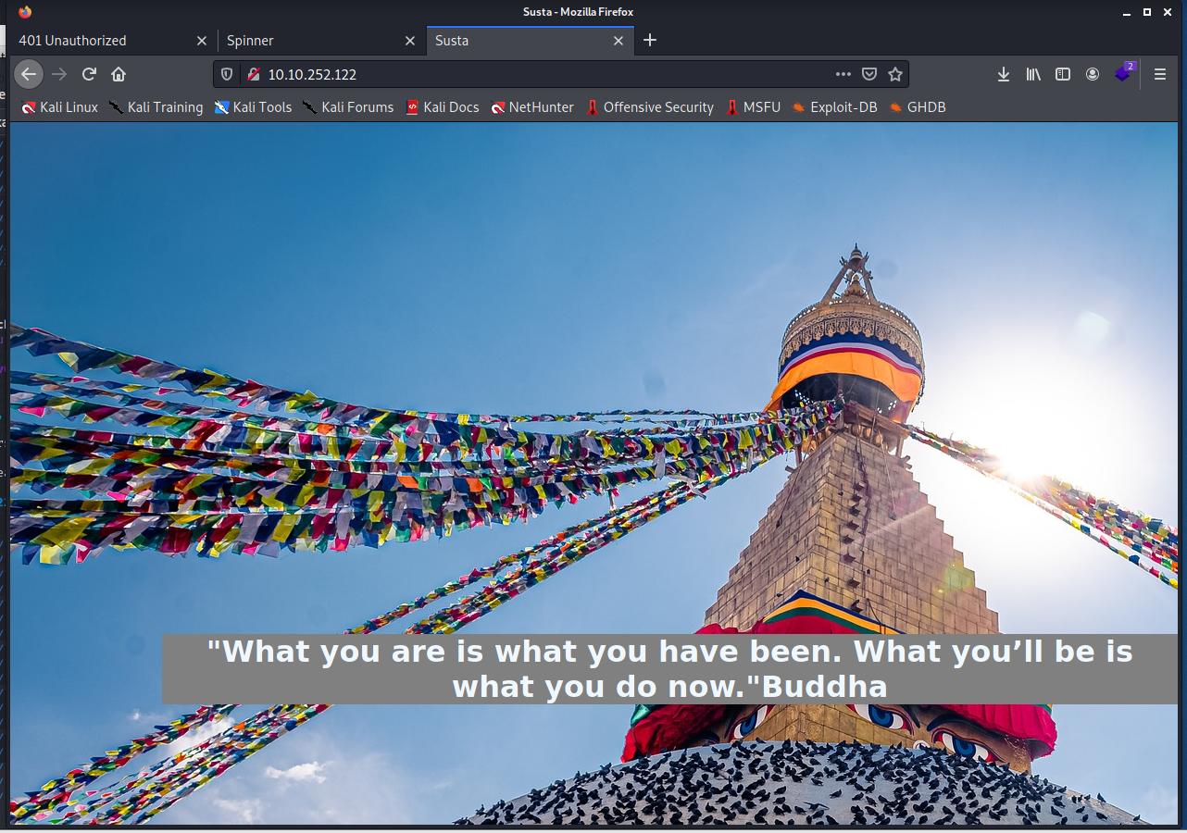Switch to the Spinner tab

click(306, 41)
